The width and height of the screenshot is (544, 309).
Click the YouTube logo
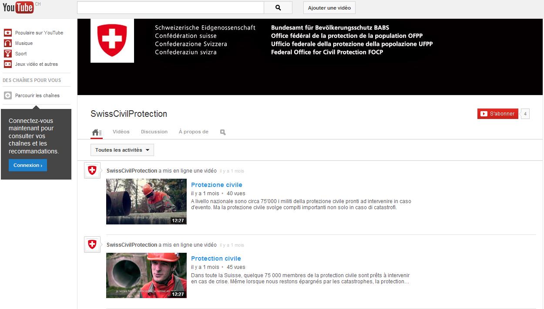coord(18,7)
